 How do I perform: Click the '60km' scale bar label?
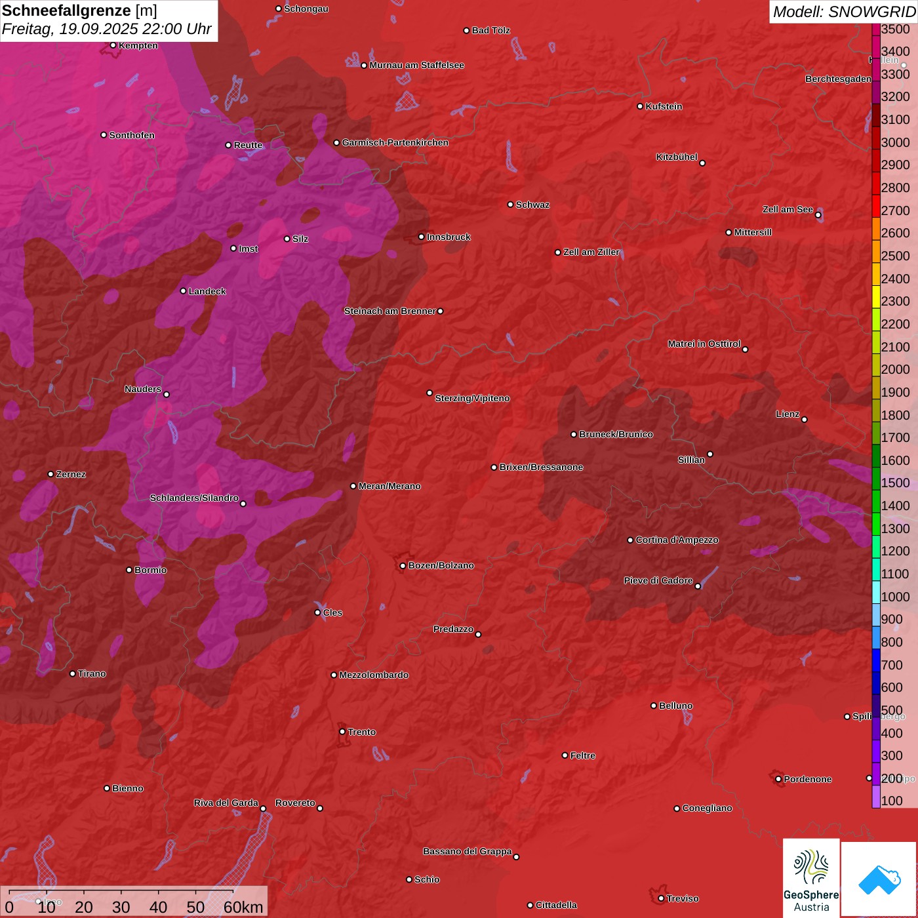[x=243, y=908]
